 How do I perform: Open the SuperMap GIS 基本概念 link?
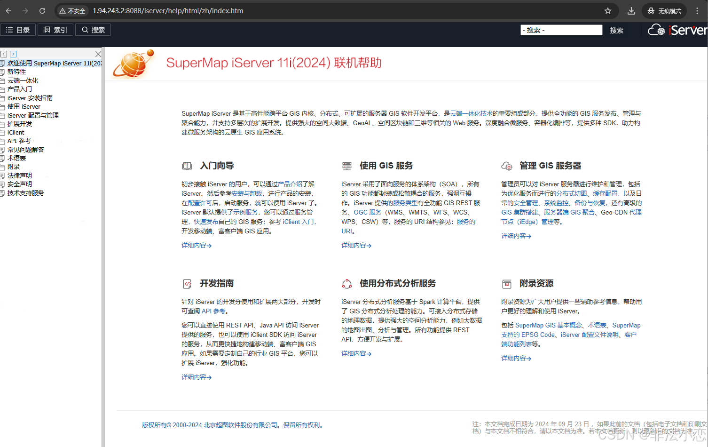pos(549,325)
